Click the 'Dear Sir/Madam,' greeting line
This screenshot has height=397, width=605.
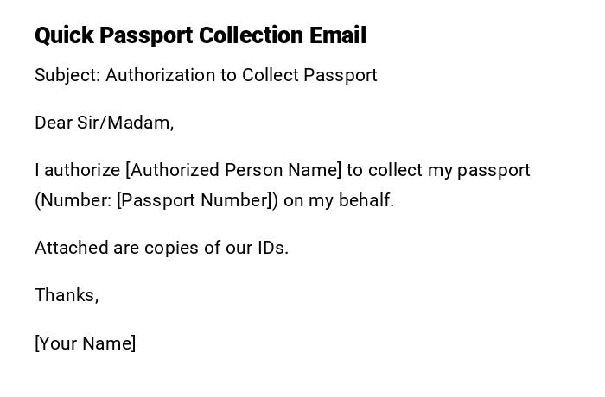tap(104, 123)
